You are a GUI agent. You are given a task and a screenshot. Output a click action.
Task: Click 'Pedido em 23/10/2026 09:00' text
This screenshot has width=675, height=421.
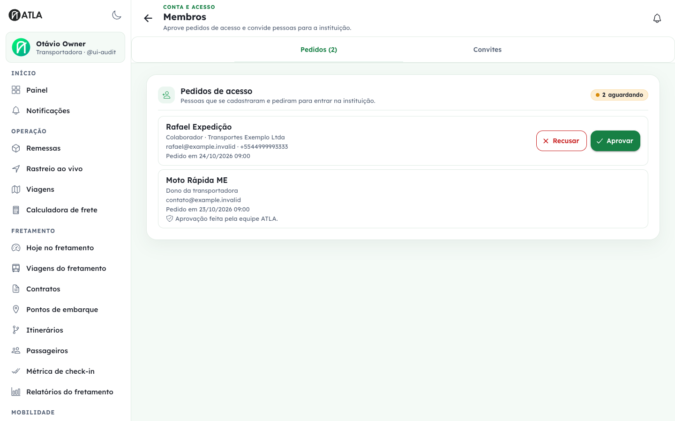[208, 209]
